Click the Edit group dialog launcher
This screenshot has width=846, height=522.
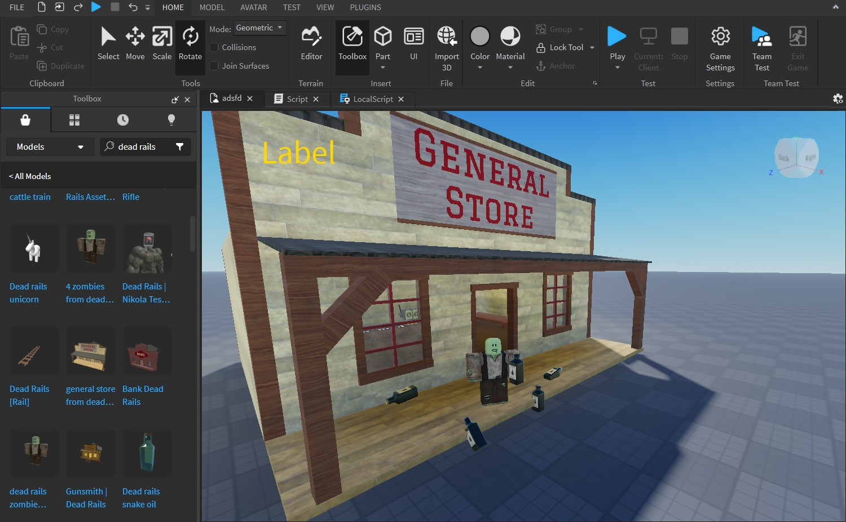click(x=595, y=83)
